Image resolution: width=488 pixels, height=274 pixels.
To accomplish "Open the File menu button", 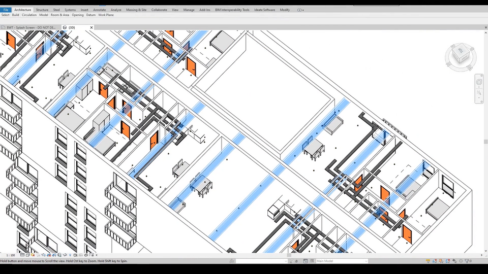I will (x=6, y=10).
